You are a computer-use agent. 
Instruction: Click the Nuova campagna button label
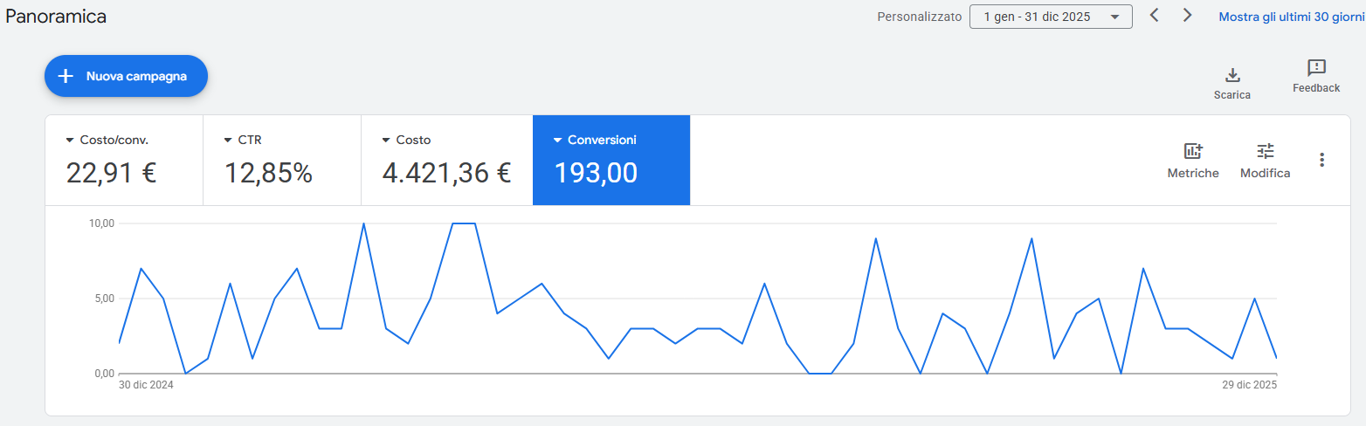(136, 76)
